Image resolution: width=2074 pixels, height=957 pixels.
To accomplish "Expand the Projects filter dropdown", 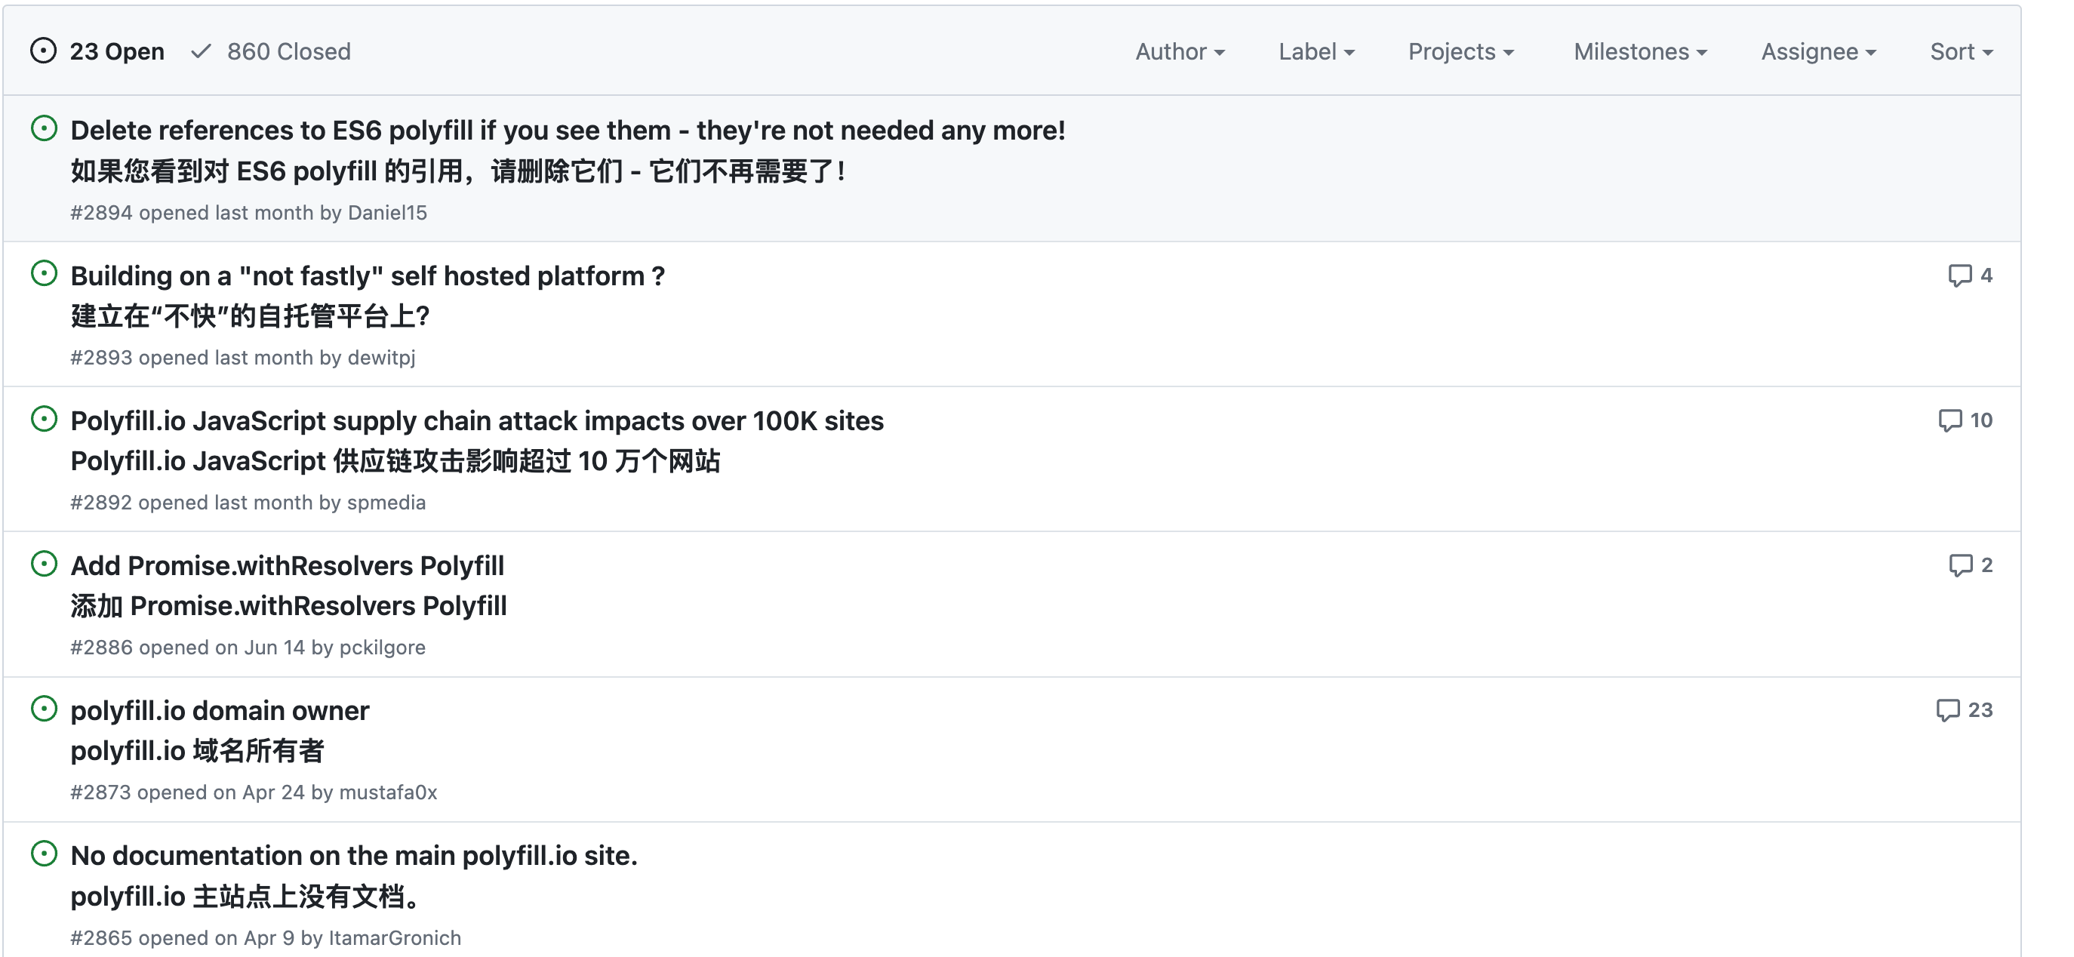I will [x=1461, y=51].
